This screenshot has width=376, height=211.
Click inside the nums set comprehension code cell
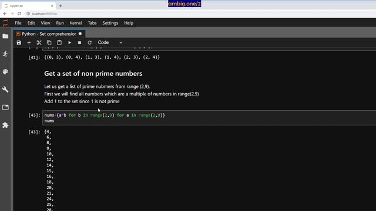[x=209, y=118]
